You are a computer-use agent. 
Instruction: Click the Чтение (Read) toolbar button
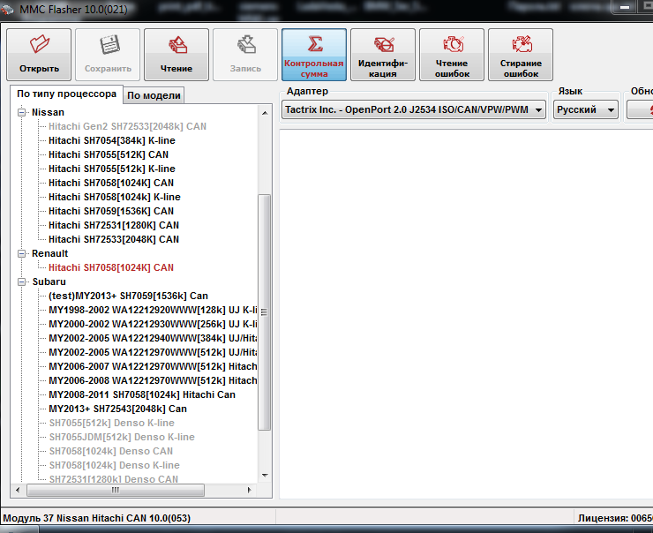tap(176, 55)
